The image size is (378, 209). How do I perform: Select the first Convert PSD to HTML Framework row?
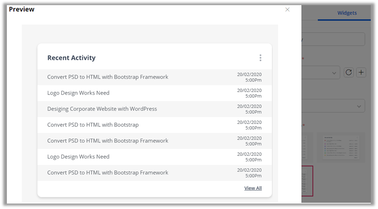pyautogui.click(x=108, y=77)
